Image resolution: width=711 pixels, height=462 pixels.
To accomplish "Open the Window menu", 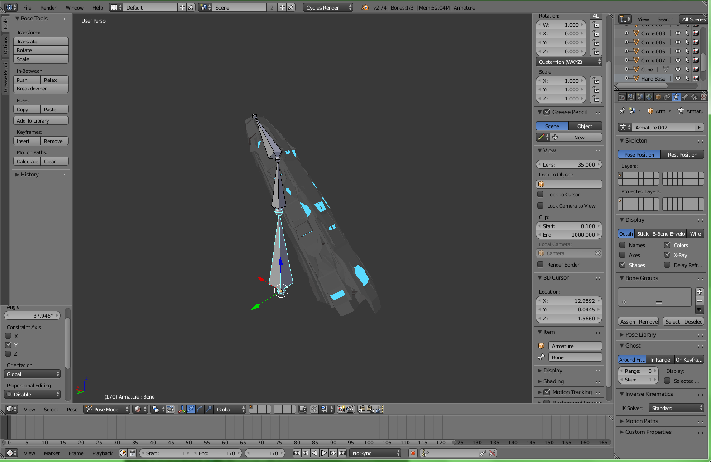I will click(x=74, y=7).
